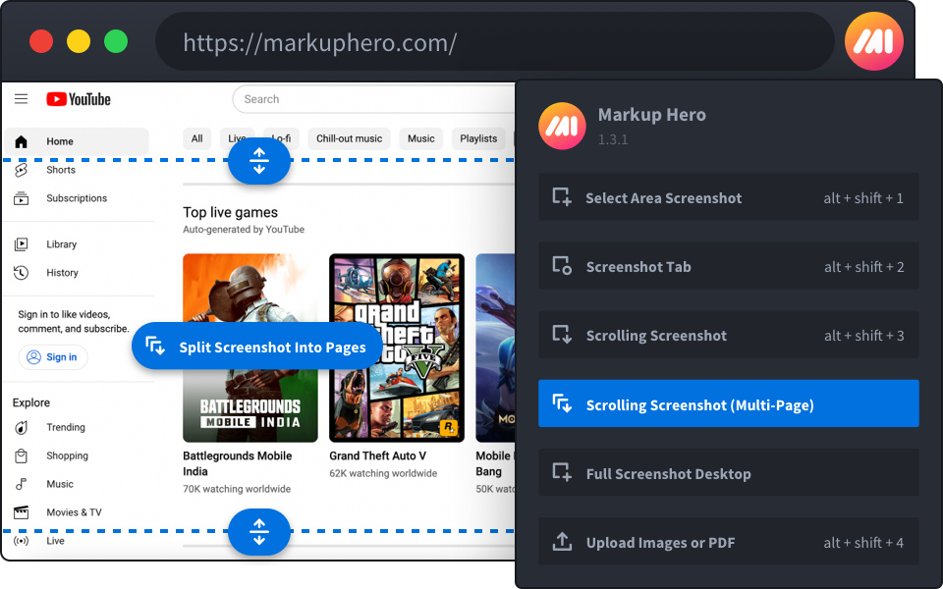Click the Battlegrounds Mobile India title
The width and height of the screenshot is (943, 589).
coord(238,464)
